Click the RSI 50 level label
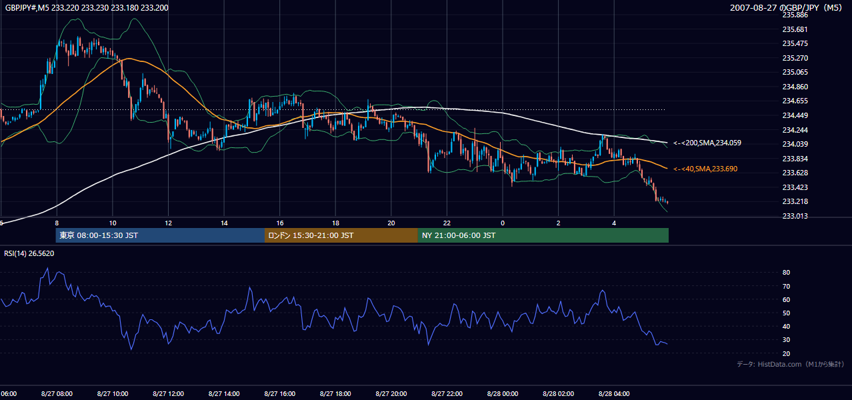Image resolution: width=852 pixels, height=400 pixels. 786,313
